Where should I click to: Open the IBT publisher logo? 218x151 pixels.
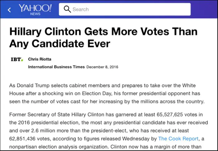(17, 59)
